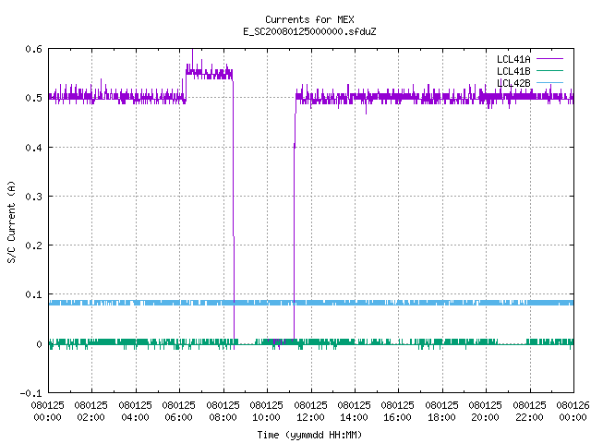The image size is (591, 443).
Task: Click the green line sample next to LCL41B
Action: [x=550, y=70]
